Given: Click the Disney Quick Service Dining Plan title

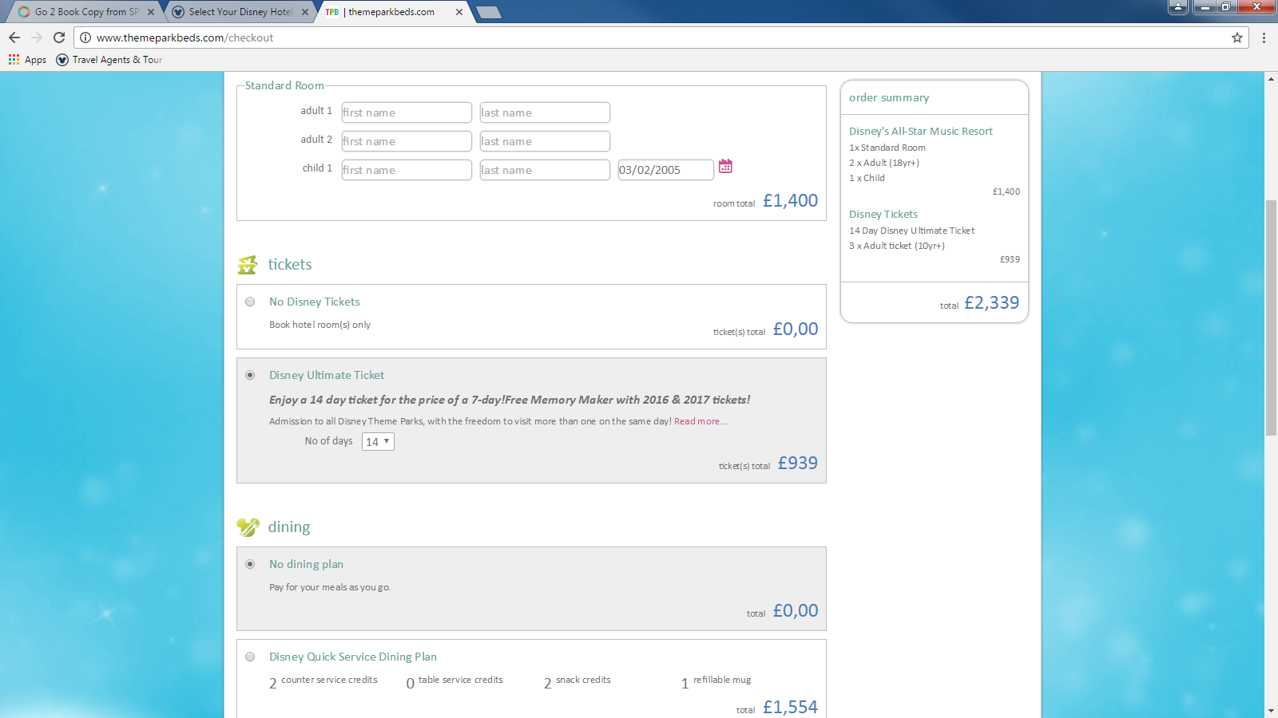Looking at the screenshot, I should pyautogui.click(x=353, y=657).
